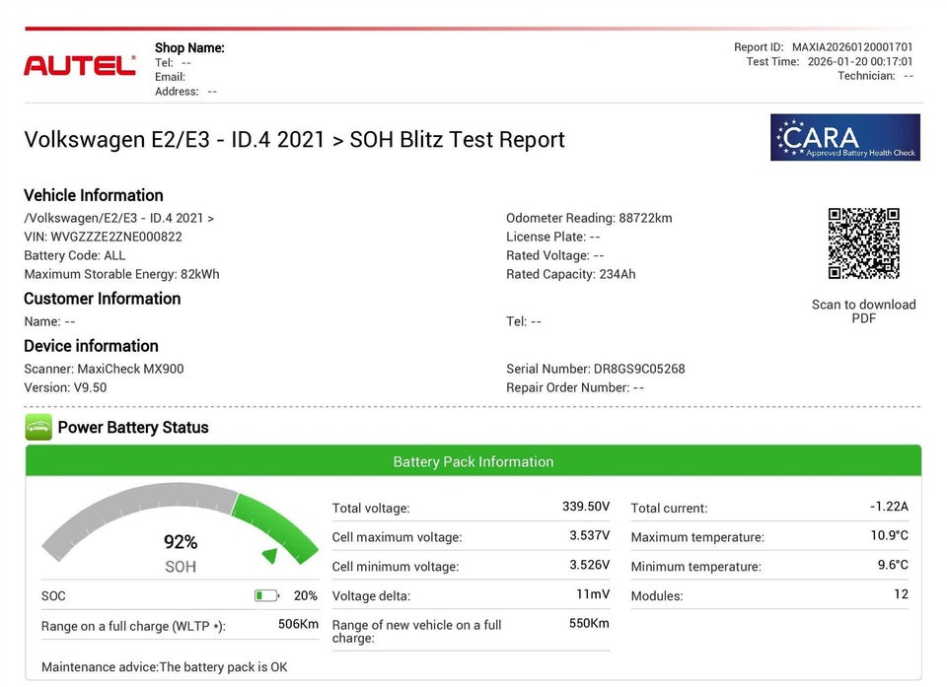Click the green car icon beside Power Battery Status

(x=38, y=428)
